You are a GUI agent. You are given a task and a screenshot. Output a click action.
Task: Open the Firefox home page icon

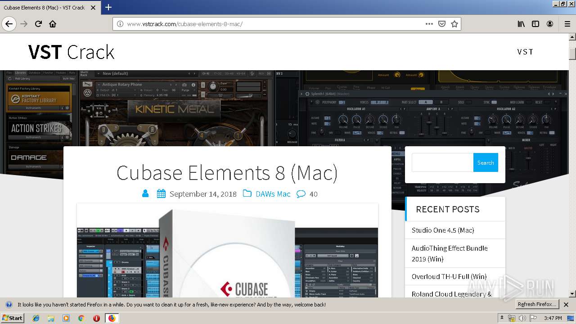53,24
